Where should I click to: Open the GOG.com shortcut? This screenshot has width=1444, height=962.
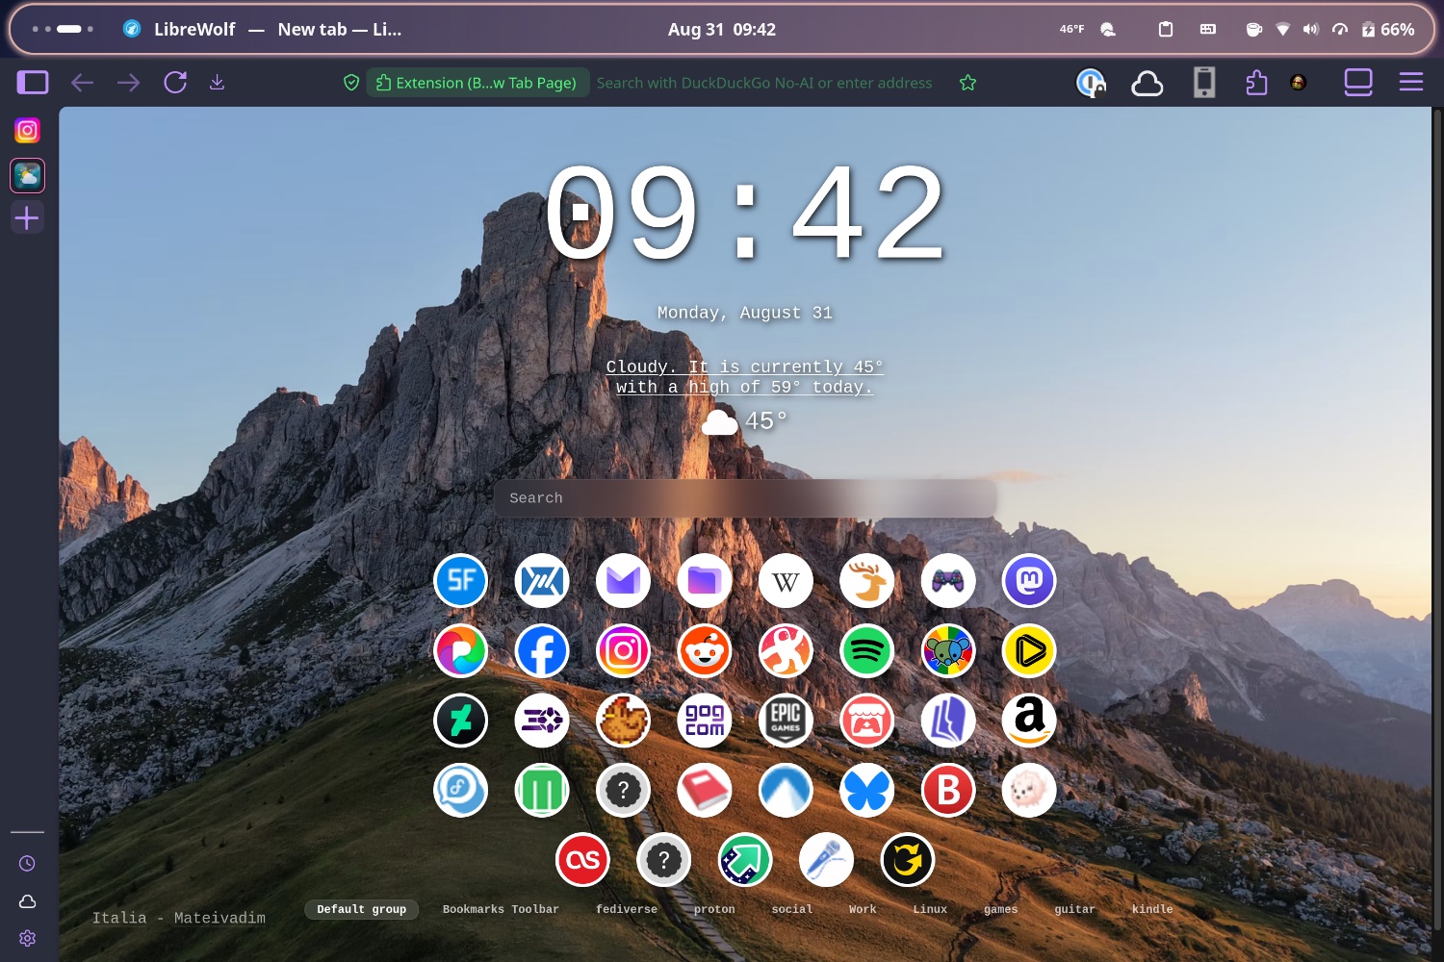pyautogui.click(x=705, y=721)
